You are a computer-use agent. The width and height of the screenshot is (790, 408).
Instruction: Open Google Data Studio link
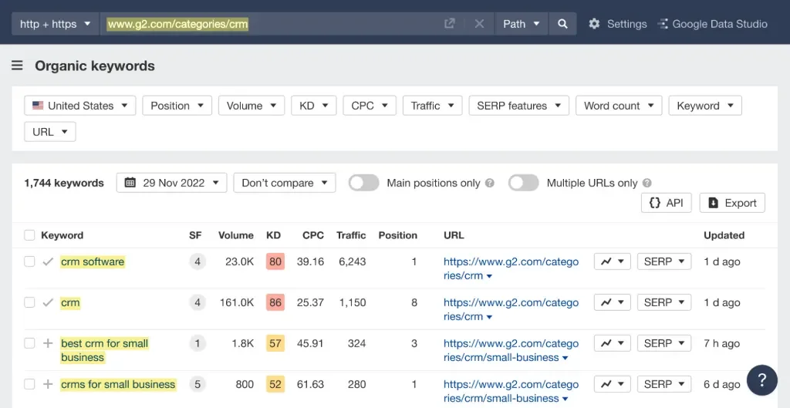pyautogui.click(x=712, y=24)
